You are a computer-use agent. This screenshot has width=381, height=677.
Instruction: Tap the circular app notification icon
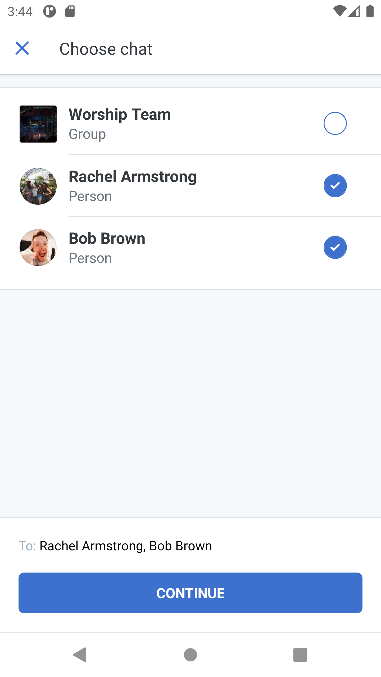pos(49,11)
